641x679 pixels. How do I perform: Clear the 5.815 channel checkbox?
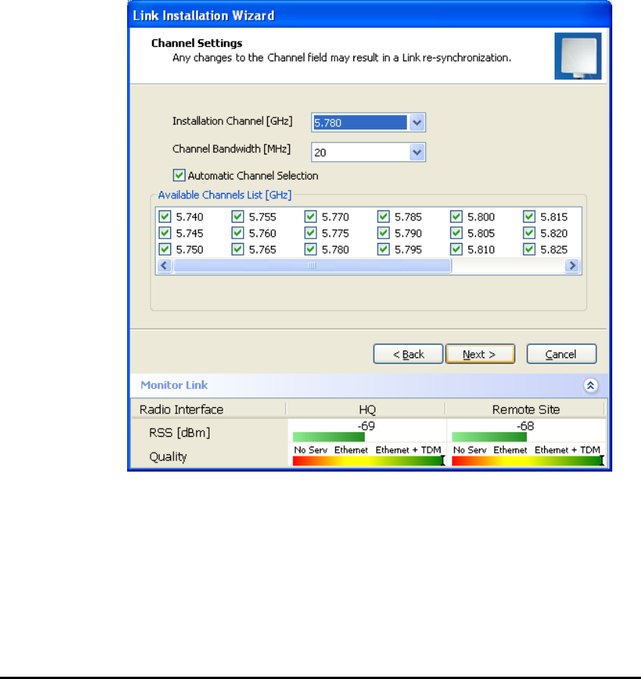coord(529,216)
